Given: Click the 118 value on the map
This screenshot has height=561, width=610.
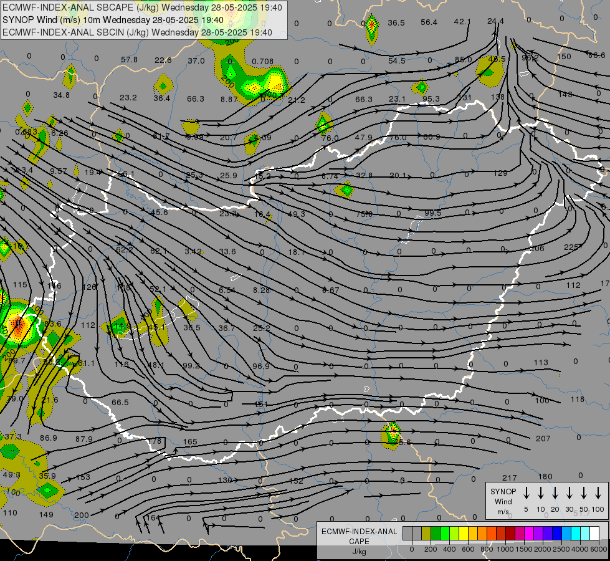Looking at the screenshot, I should click(x=578, y=400).
